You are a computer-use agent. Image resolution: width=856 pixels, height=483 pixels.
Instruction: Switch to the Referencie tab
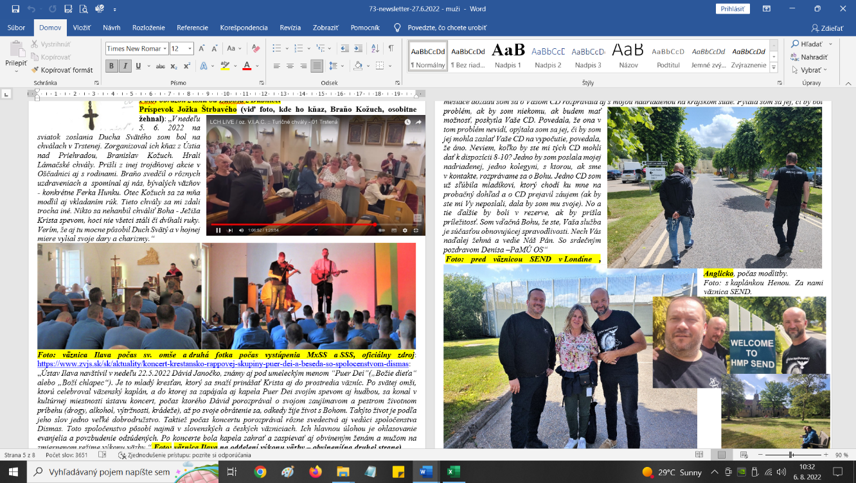193,28
